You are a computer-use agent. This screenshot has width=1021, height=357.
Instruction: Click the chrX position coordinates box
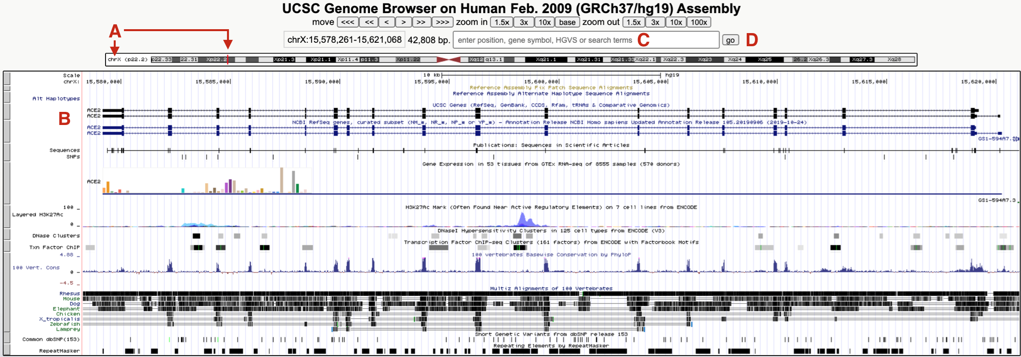[x=344, y=40]
